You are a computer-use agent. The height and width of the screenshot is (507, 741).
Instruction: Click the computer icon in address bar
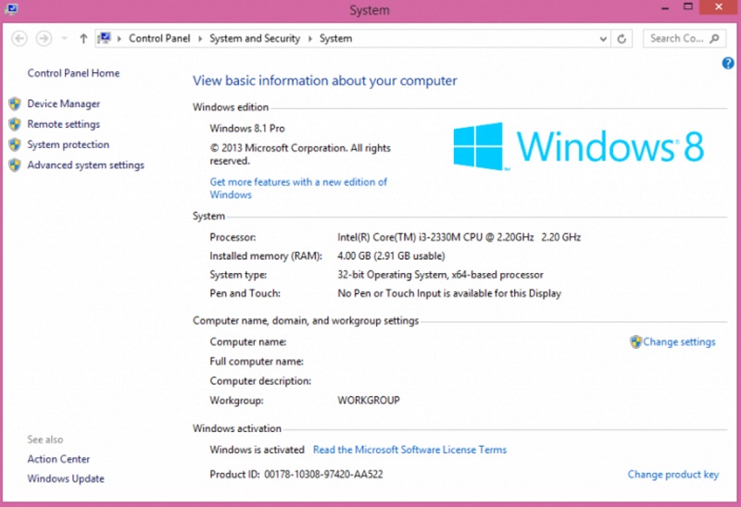pyautogui.click(x=105, y=39)
